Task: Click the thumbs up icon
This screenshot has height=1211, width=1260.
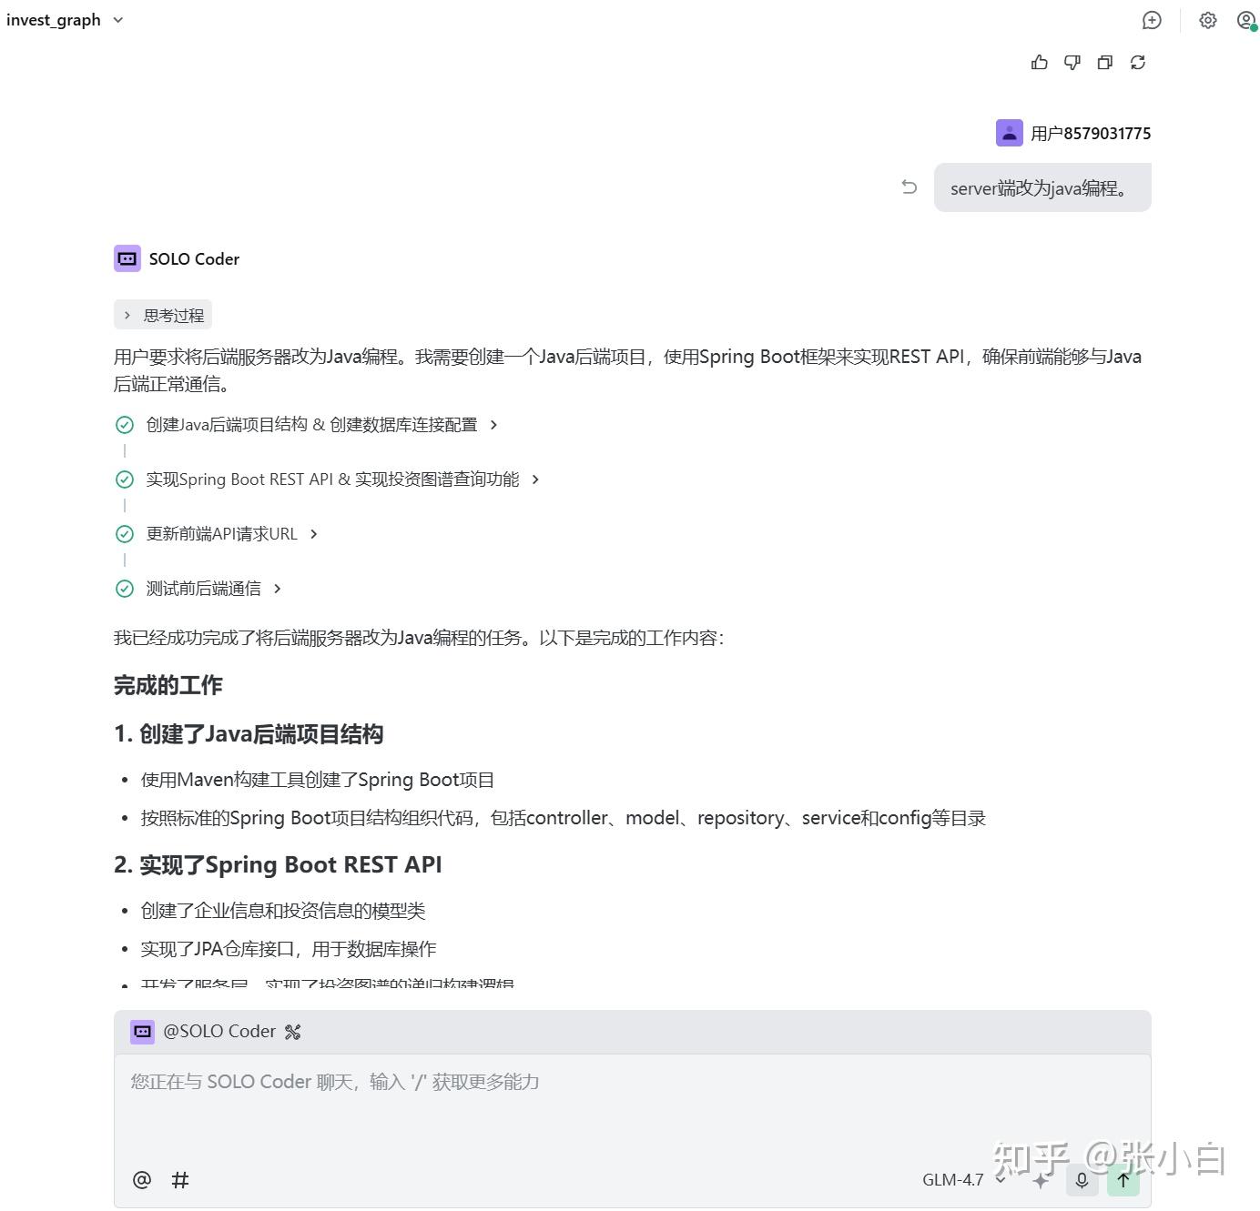Action: pos(1039,62)
